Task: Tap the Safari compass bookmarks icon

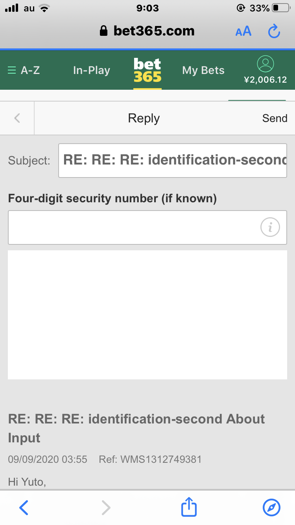Action: pyautogui.click(x=271, y=507)
